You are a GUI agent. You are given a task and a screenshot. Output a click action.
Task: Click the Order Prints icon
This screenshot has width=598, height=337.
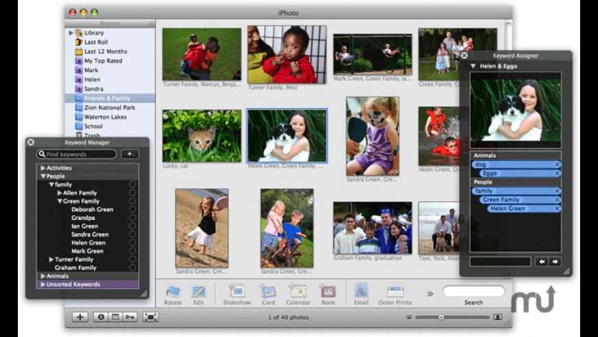click(x=395, y=291)
